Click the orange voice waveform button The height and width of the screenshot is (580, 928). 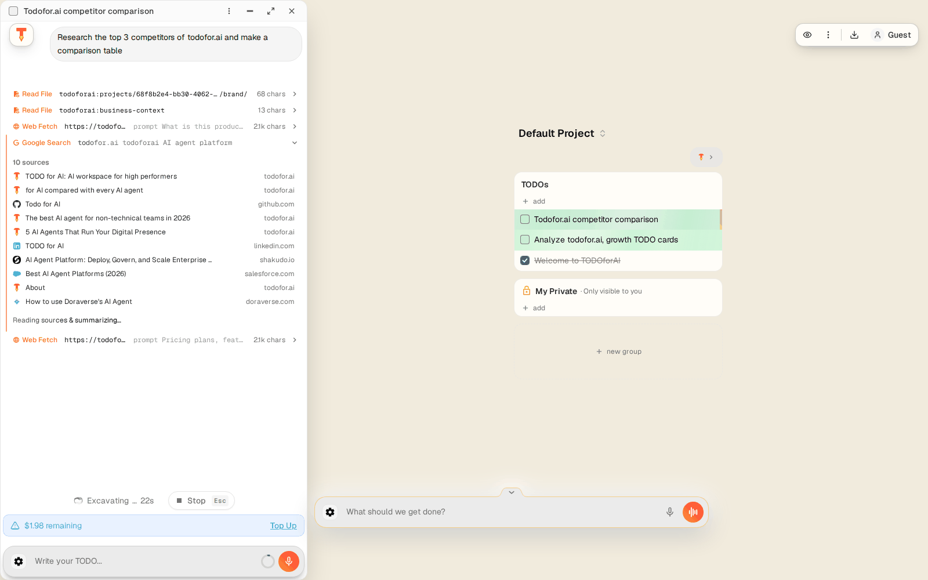coord(693,512)
